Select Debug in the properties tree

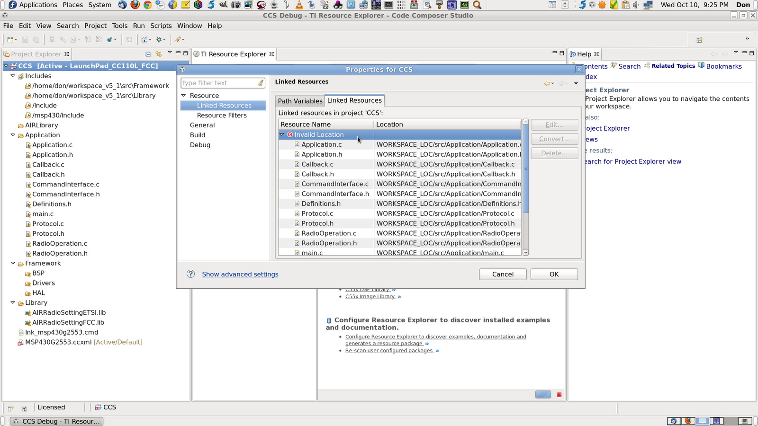pos(200,145)
